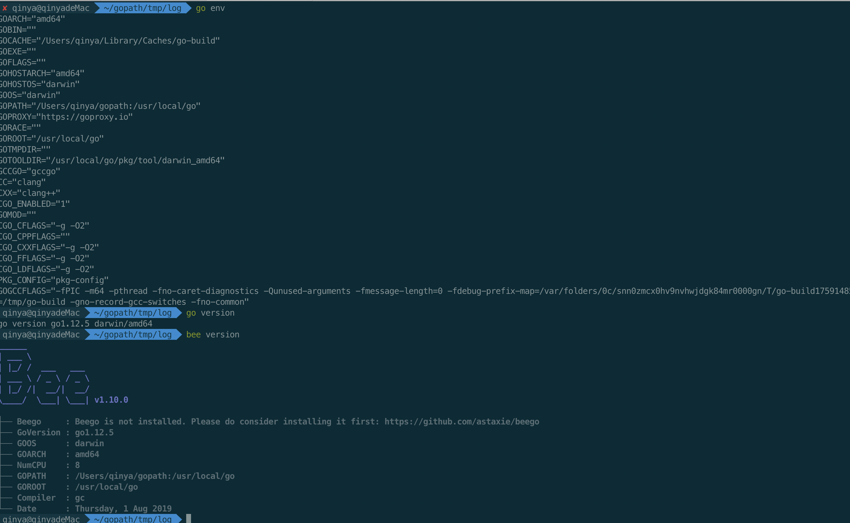Image resolution: width=850 pixels, height=523 pixels.
Task: Click the 'go version go1.12.5 darwin/amd64' output
Action: (x=76, y=324)
